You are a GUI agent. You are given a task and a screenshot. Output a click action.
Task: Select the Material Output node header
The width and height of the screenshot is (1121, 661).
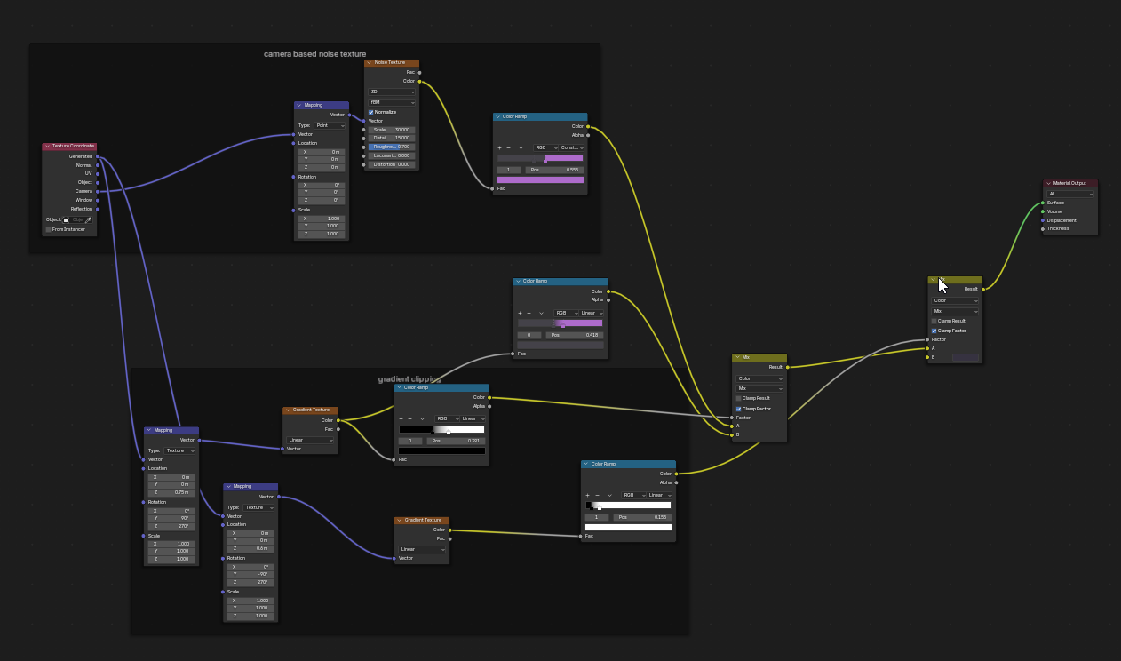(x=1070, y=183)
